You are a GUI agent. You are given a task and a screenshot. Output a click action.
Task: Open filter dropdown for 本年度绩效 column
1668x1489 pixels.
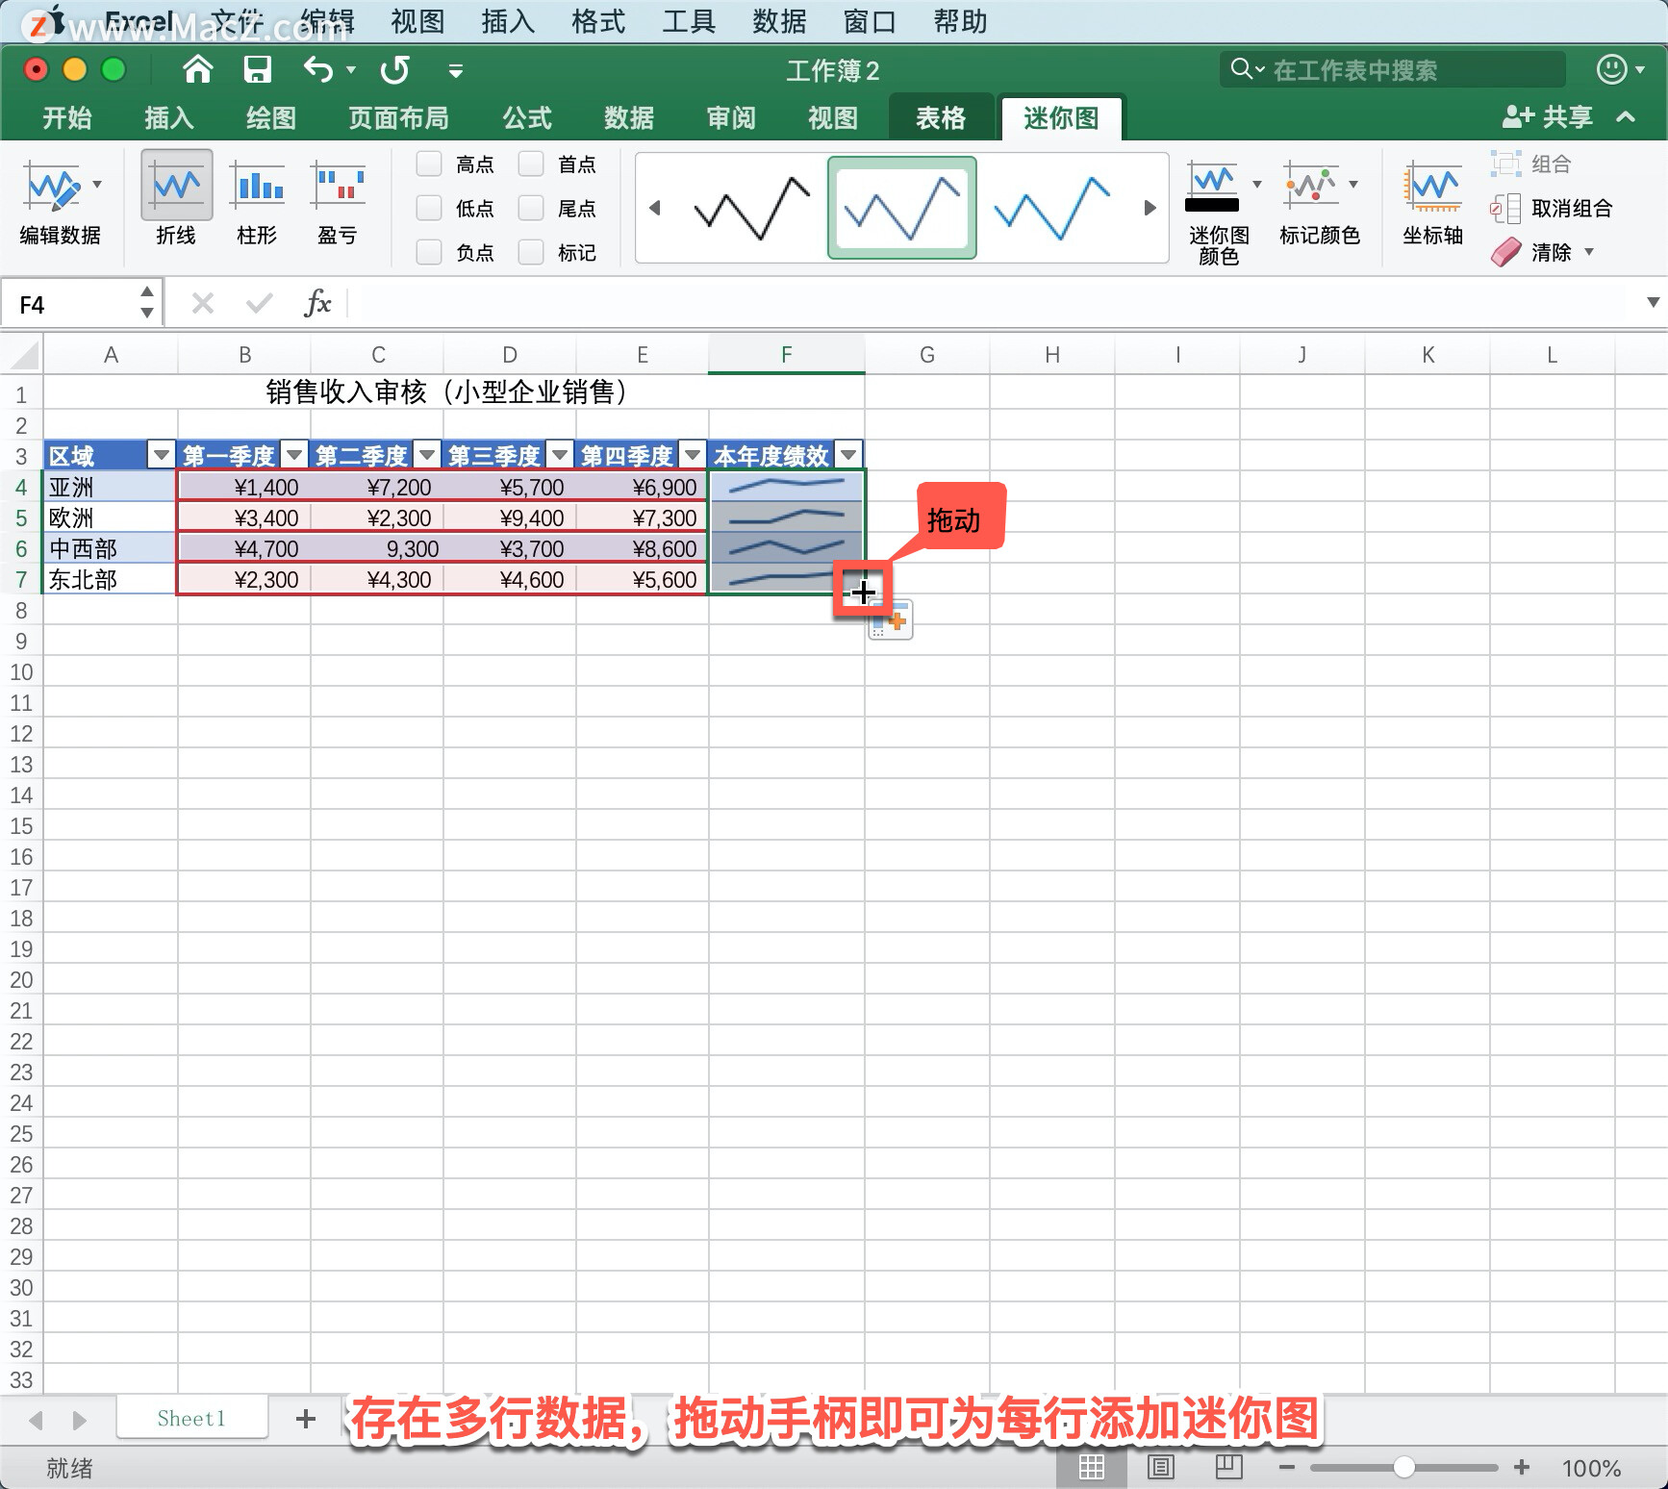(848, 454)
